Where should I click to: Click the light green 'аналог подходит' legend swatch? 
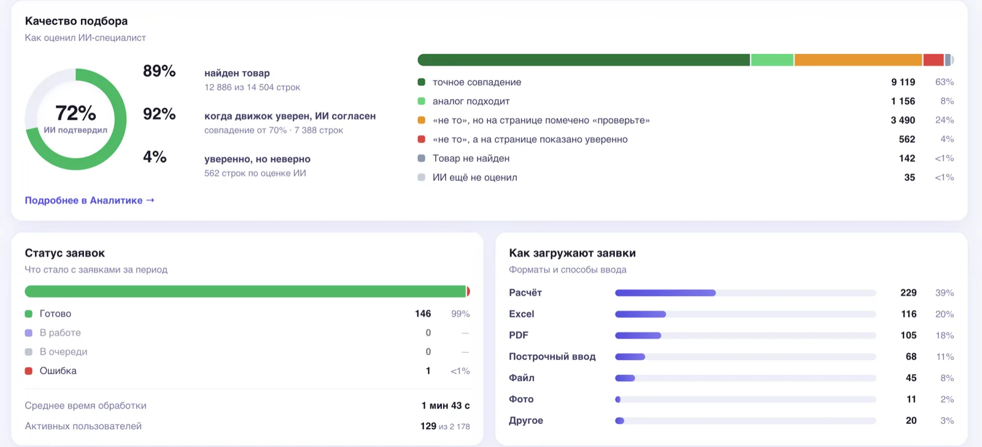[x=422, y=101]
